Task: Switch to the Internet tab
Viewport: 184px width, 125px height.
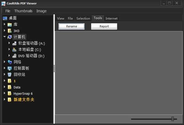Action: pyautogui.click(x=112, y=18)
